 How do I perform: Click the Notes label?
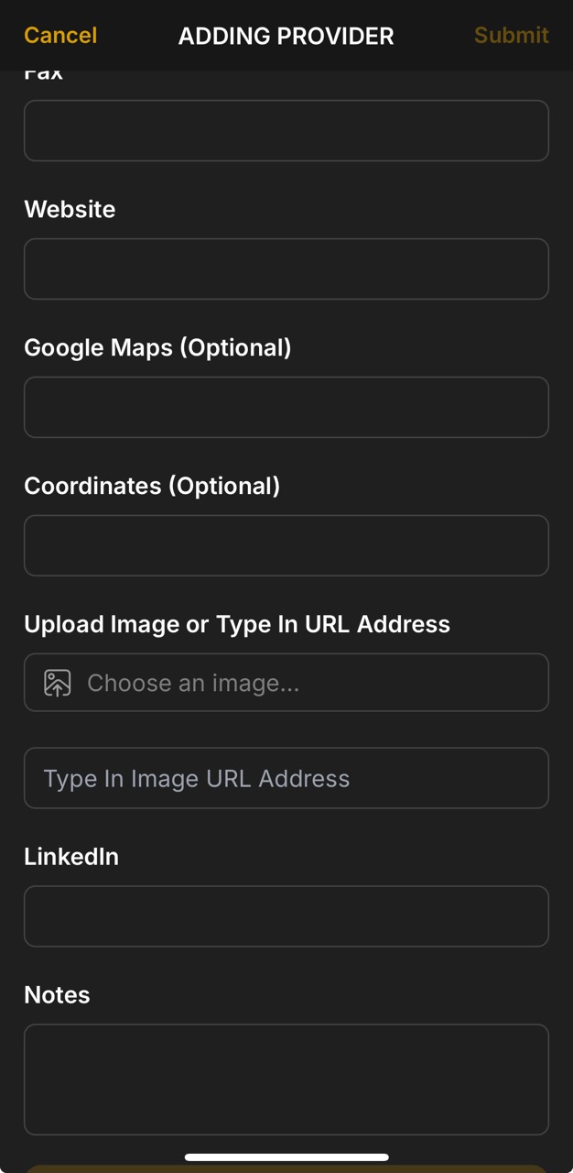57,994
